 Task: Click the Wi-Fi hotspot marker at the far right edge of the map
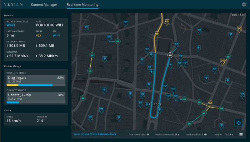[242, 94]
